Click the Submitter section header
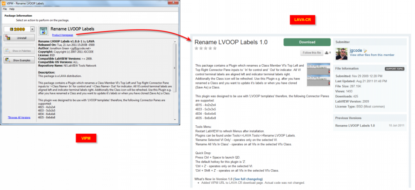The width and height of the screenshot is (415, 190). 370,42
